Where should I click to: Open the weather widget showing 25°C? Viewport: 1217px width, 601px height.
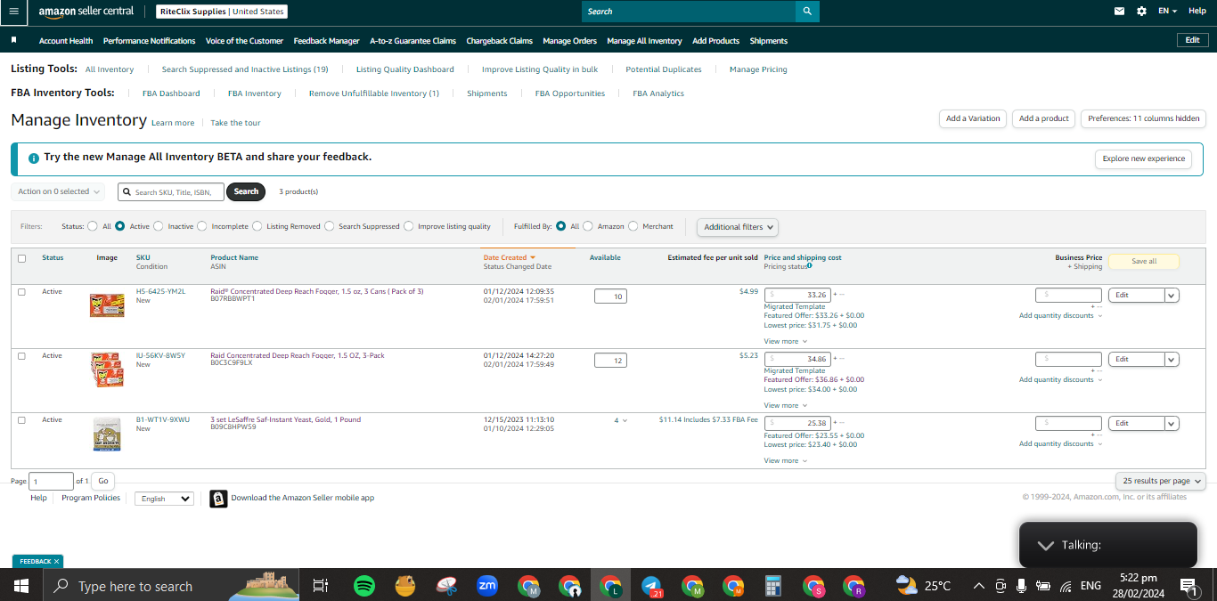[923, 586]
